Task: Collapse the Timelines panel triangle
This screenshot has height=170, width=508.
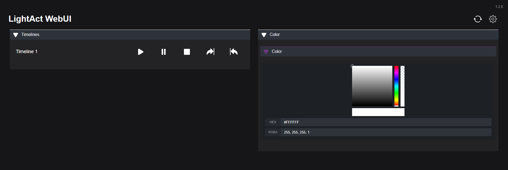Action: (x=16, y=35)
